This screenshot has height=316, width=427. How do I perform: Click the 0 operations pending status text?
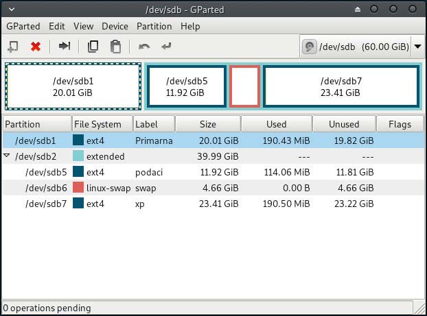[47, 308]
